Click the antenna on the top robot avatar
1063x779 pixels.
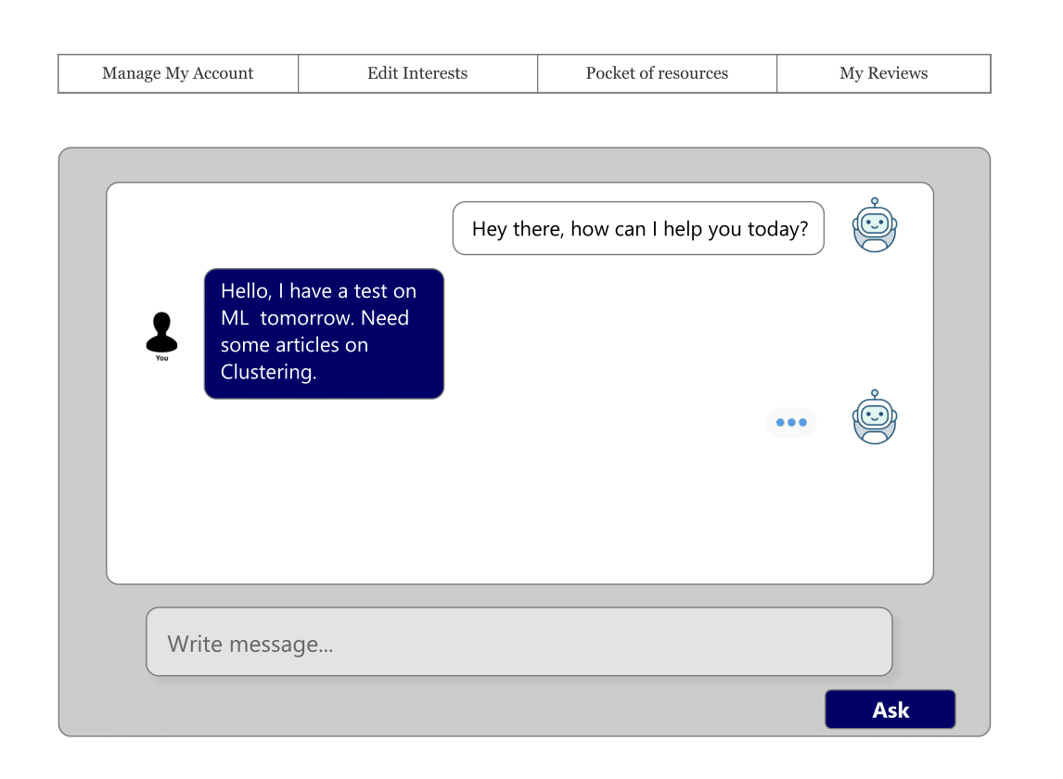tap(875, 201)
